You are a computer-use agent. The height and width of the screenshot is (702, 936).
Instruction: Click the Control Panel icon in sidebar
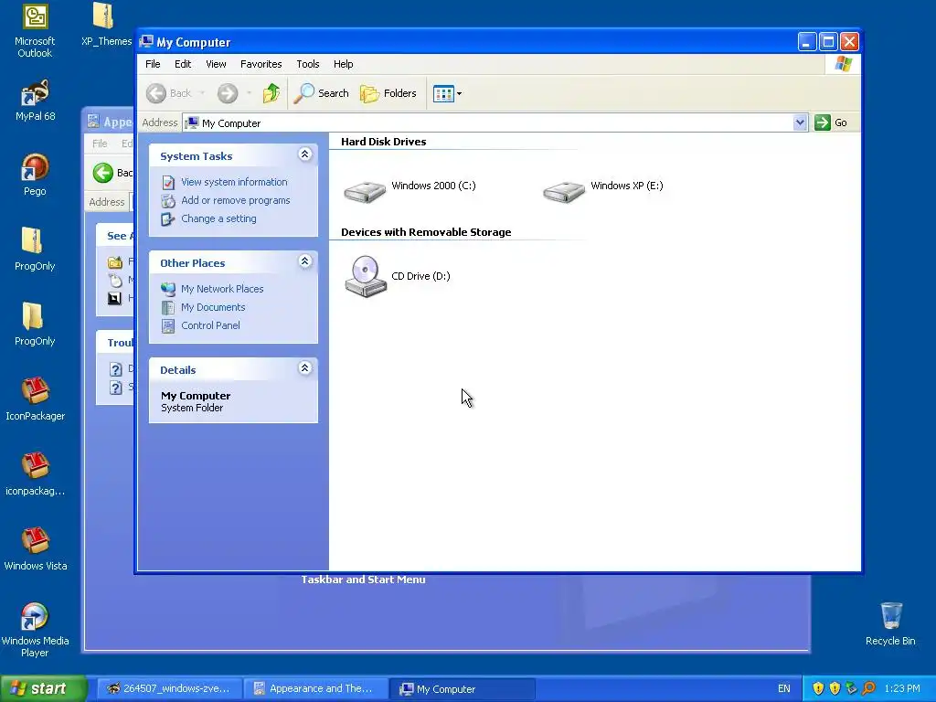coord(168,326)
